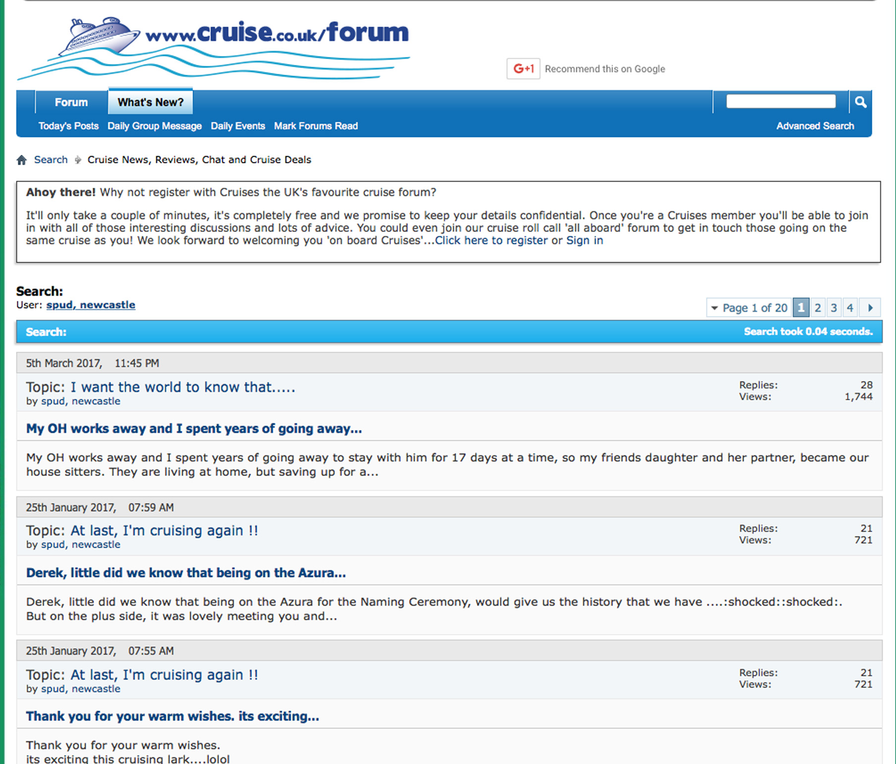Open the Forum tab
The height and width of the screenshot is (764, 896).
click(x=71, y=102)
